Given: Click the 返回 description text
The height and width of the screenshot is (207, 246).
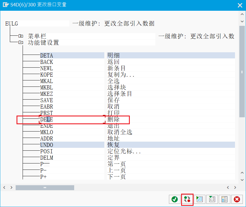Looking at the screenshot, I should 113,62.
